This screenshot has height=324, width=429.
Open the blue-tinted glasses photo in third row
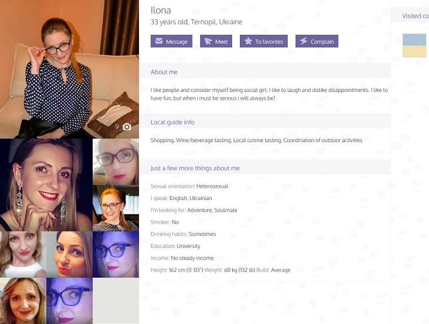(116, 255)
